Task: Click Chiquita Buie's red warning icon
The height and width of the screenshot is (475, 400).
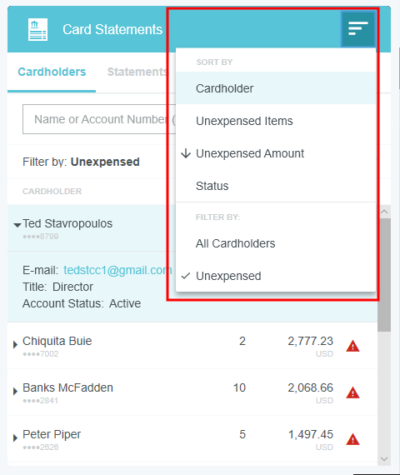Action: point(352,346)
